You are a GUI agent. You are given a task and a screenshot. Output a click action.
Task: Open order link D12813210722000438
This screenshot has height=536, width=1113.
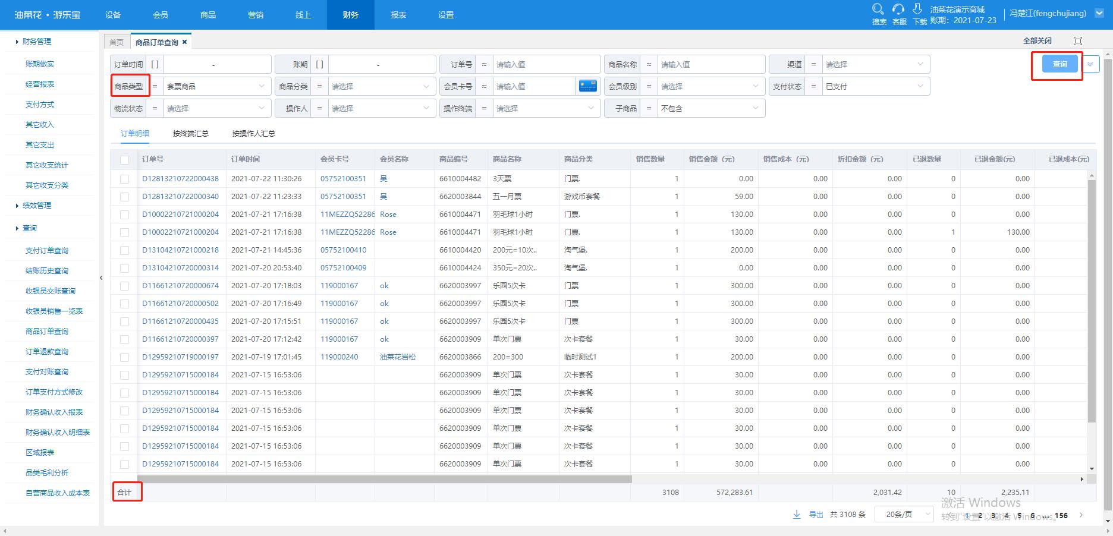(x=180, y=179)
